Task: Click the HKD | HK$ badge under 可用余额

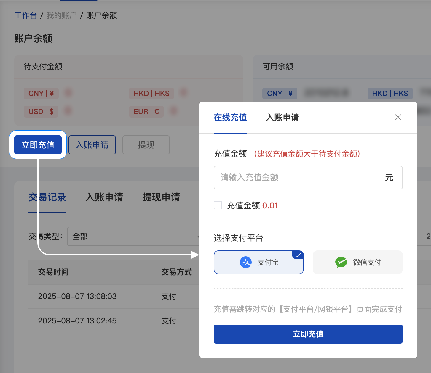Action: point(390,93)
